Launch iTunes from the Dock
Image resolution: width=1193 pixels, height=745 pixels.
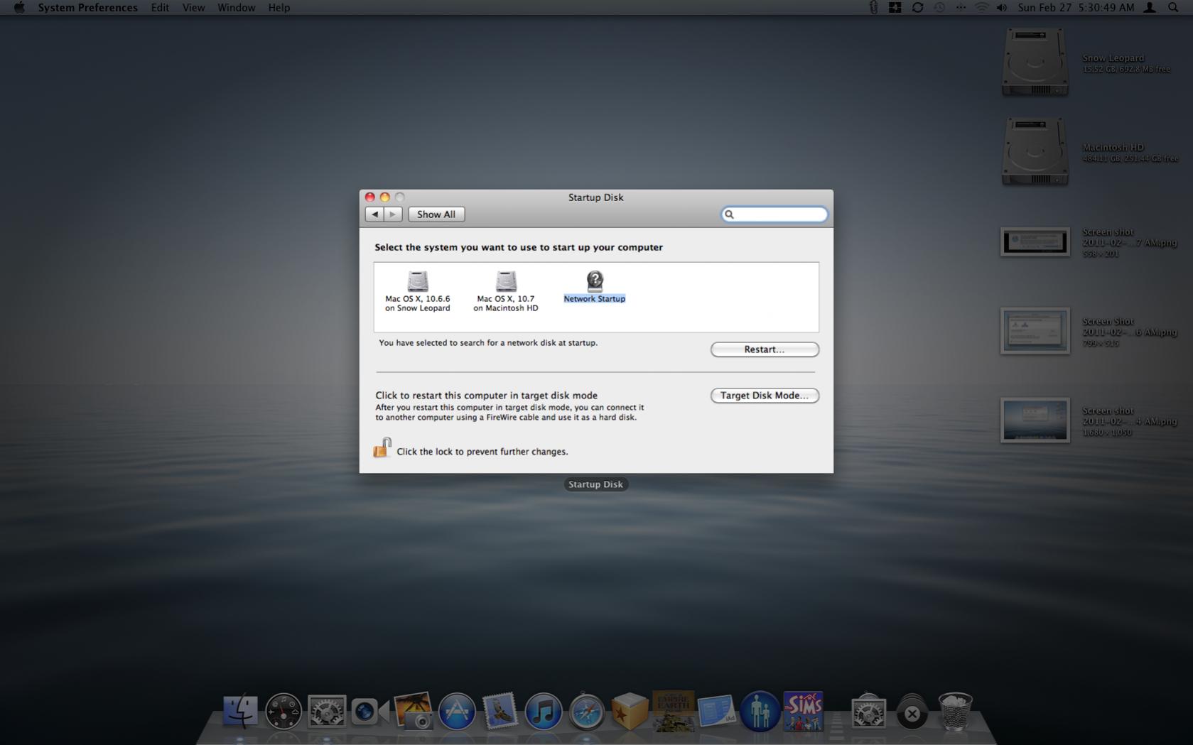[544, 711]
